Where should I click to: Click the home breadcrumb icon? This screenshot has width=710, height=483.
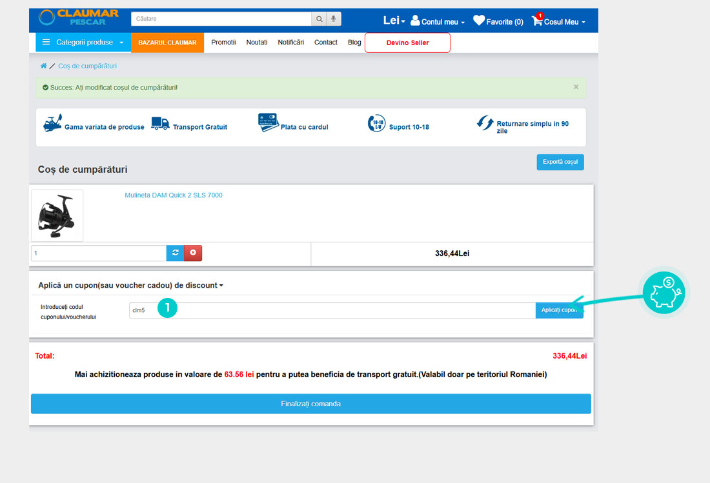pos(43,66)
